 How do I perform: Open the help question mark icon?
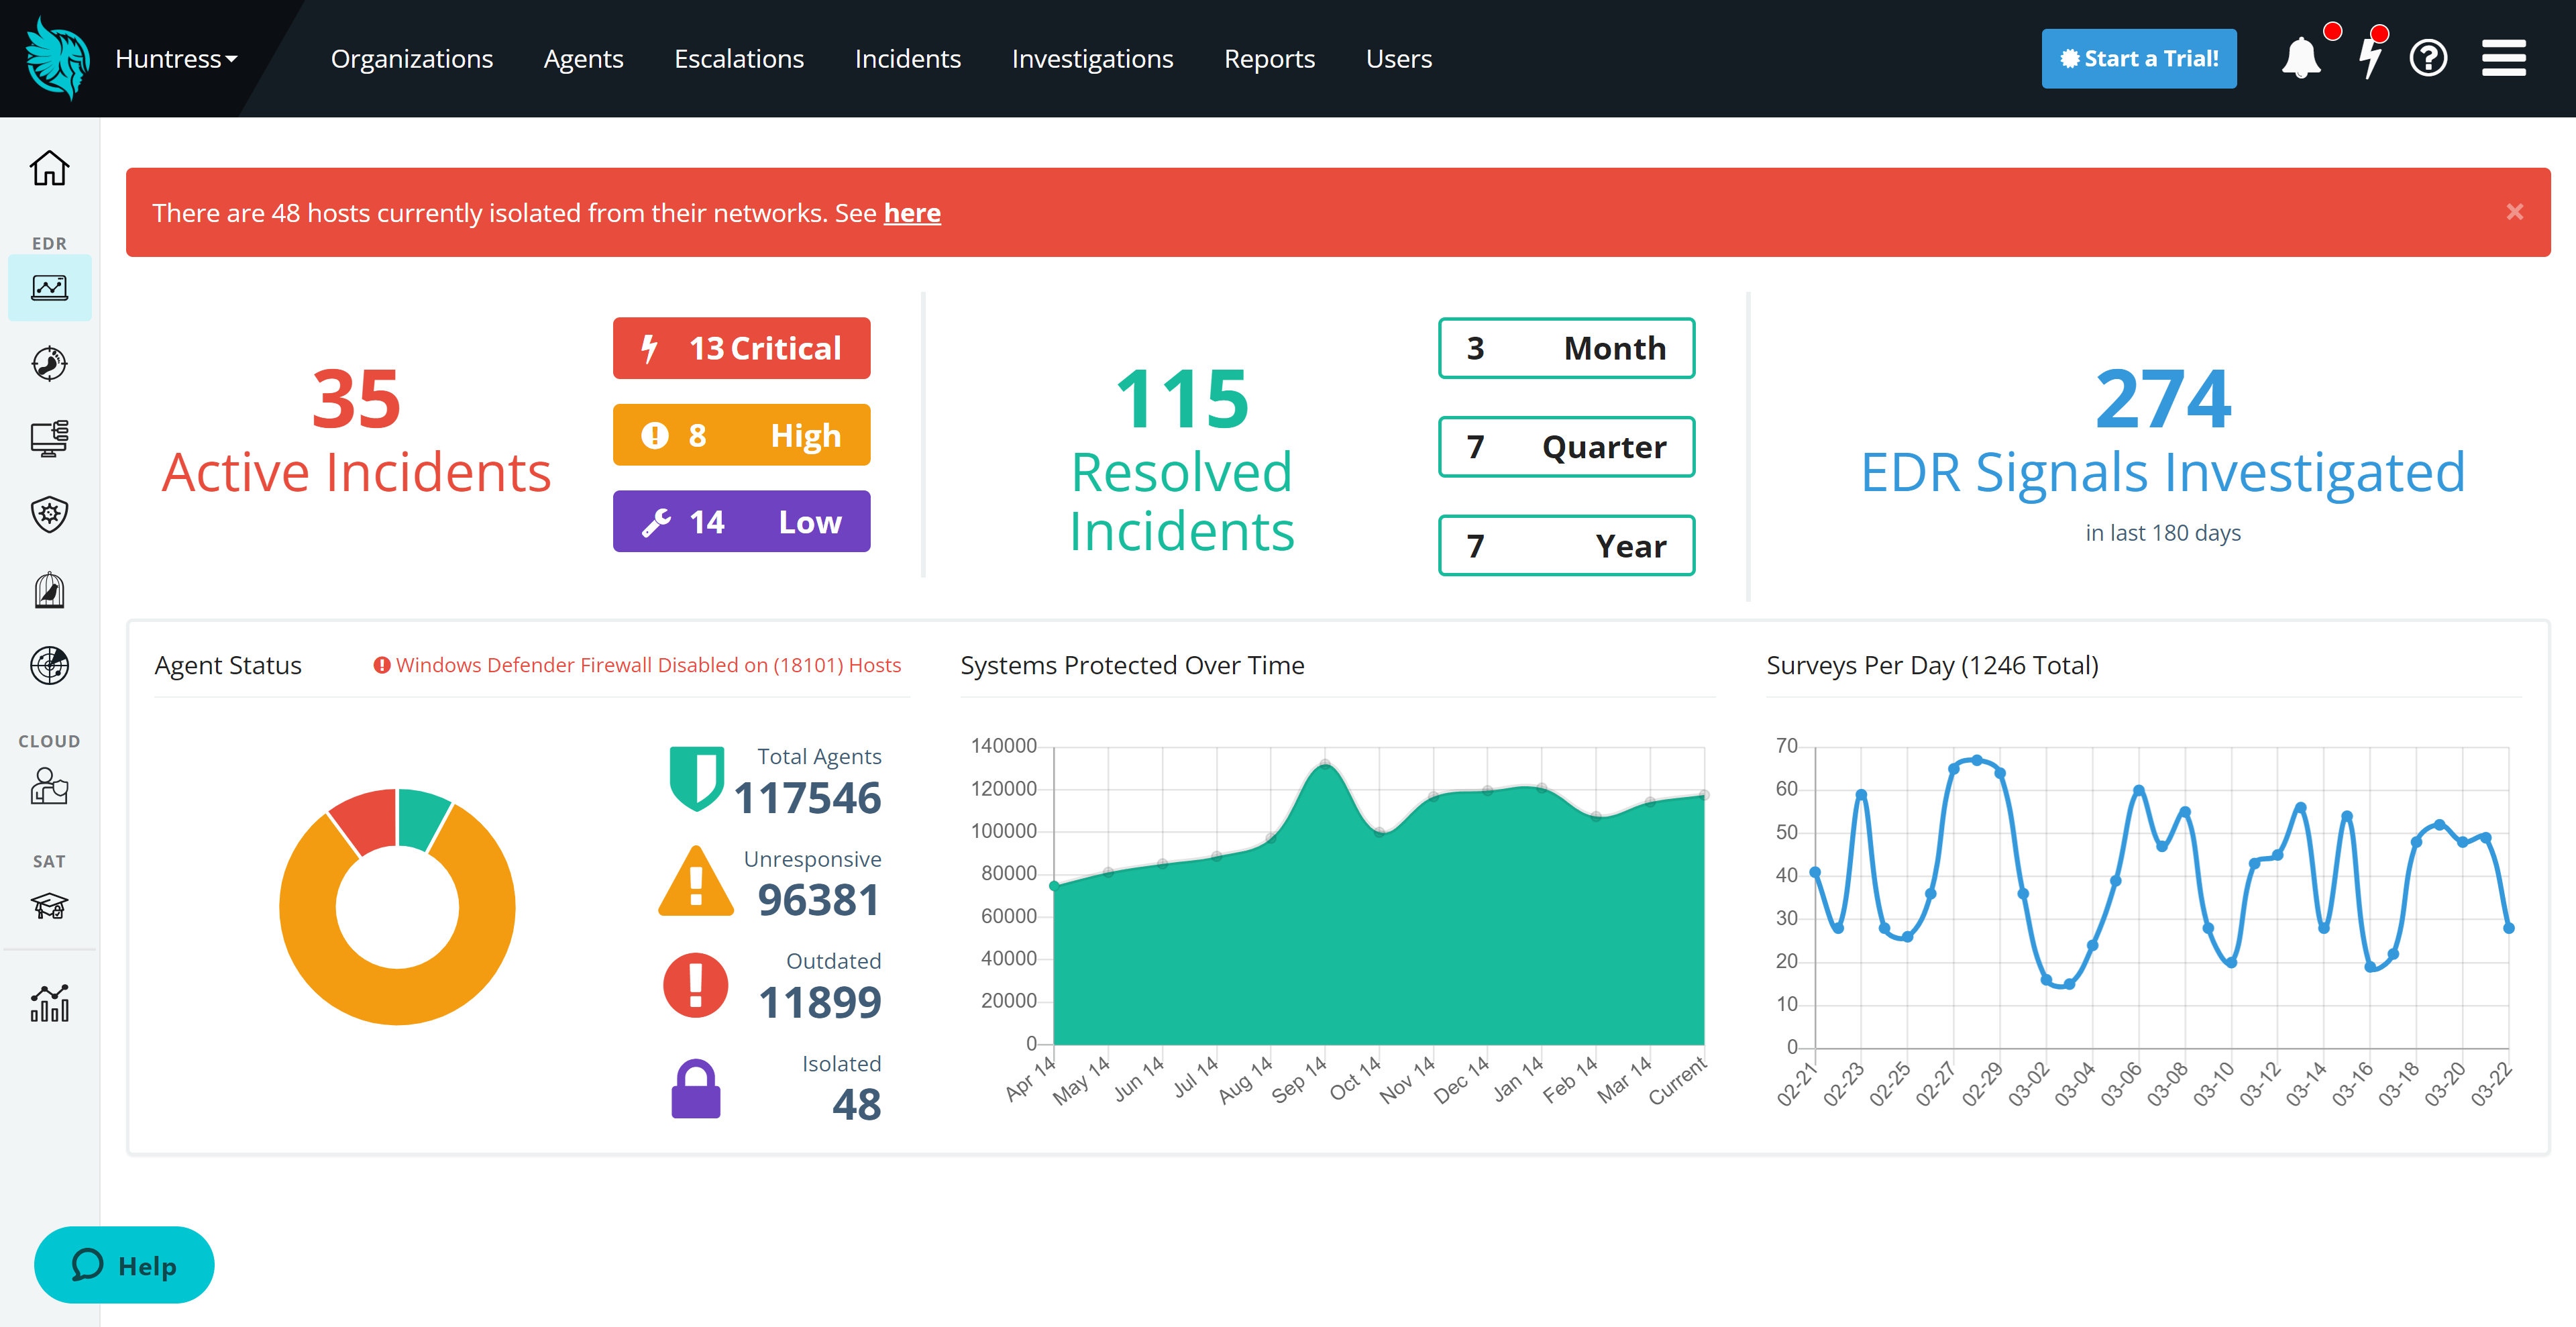tap(2428, 58)
